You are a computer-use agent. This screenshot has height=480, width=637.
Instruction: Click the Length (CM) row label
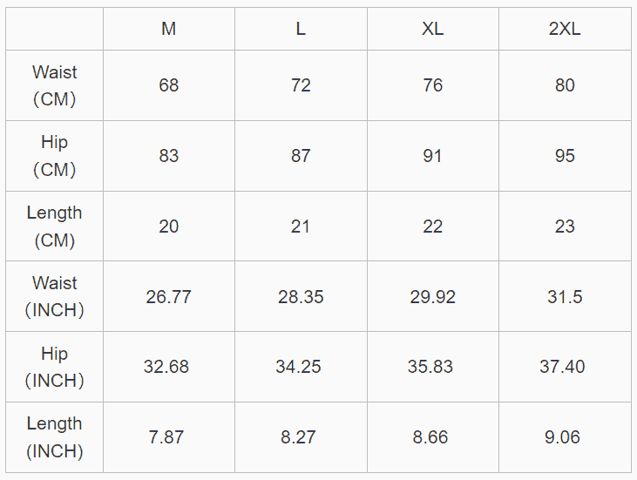click(54, 226)
